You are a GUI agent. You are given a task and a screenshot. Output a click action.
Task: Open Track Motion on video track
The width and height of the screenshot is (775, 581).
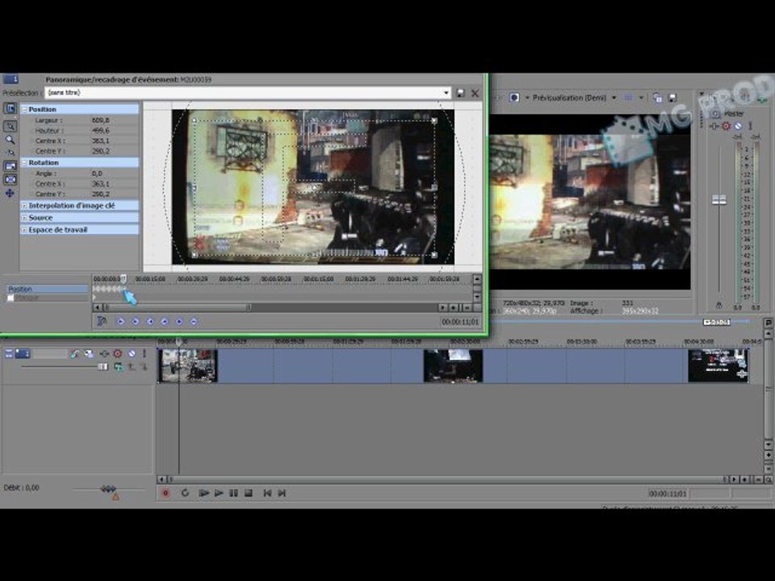click(x=74, y=353)
